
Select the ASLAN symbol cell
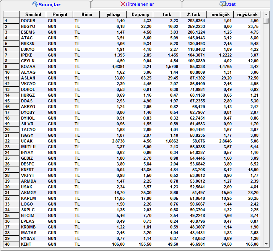pyautogui.click(x=33, y=78)
